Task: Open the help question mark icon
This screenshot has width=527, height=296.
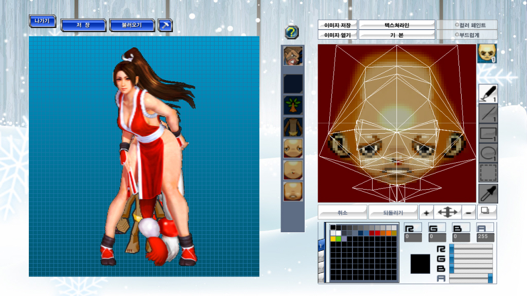Action: (x=292, y=32)
